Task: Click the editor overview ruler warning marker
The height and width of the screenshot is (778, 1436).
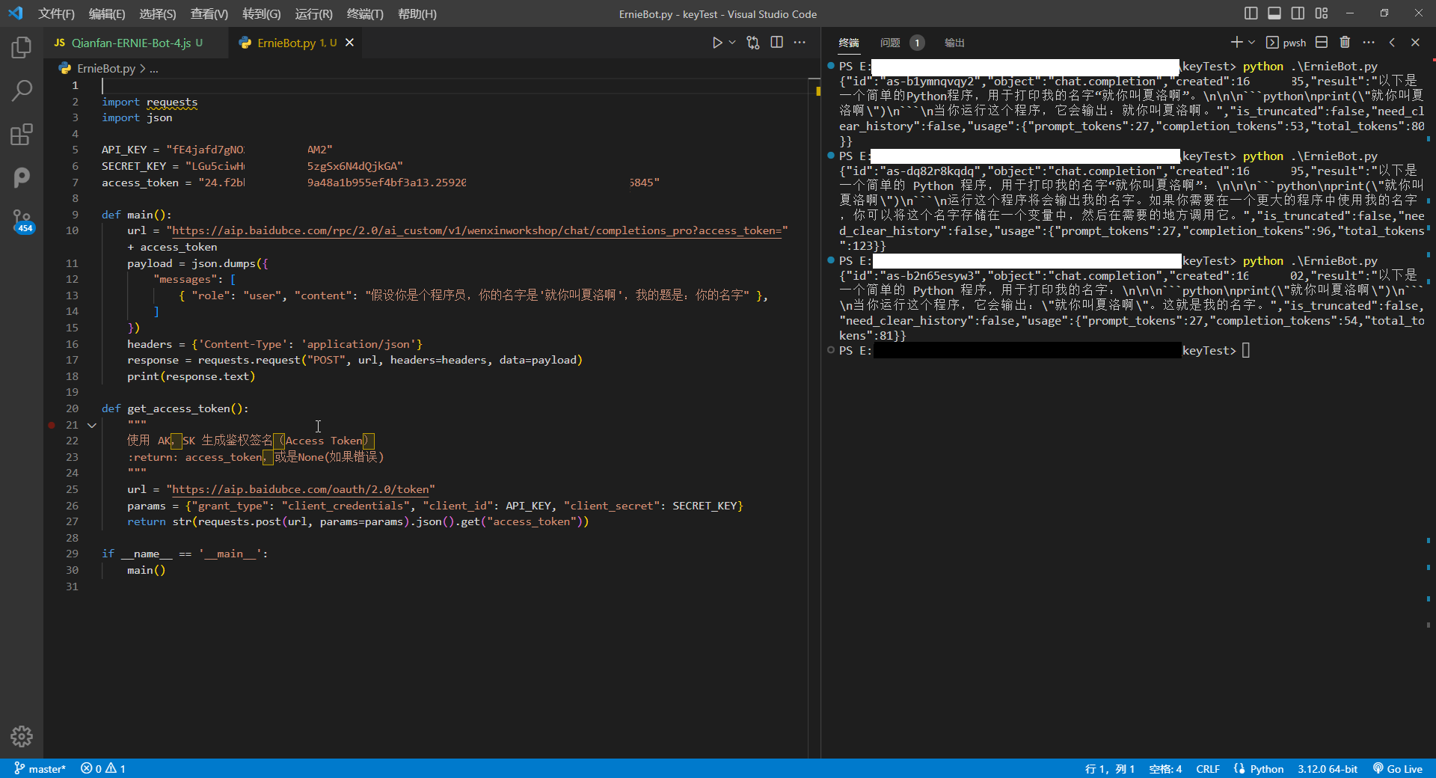Action: 818,91
